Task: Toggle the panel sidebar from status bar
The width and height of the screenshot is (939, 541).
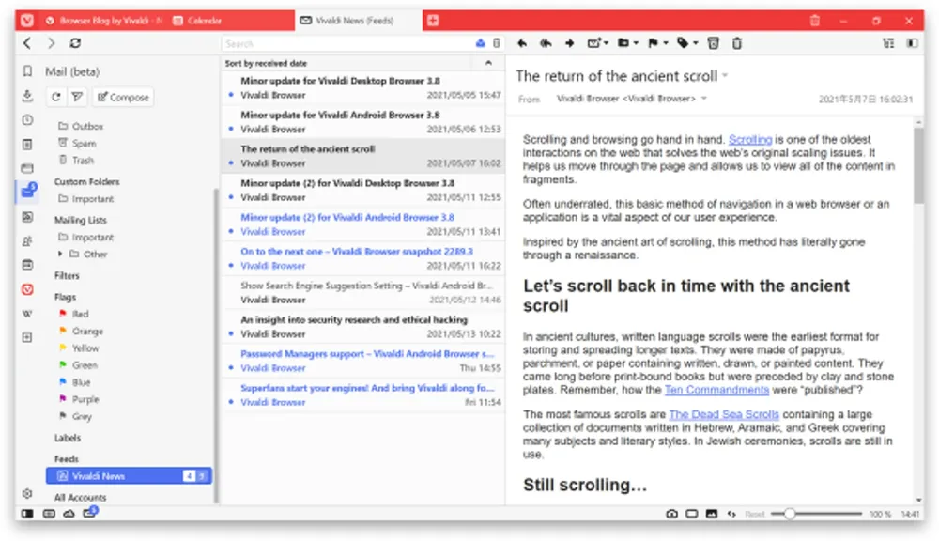Action: pyautogui.click(x=27, y=514)
